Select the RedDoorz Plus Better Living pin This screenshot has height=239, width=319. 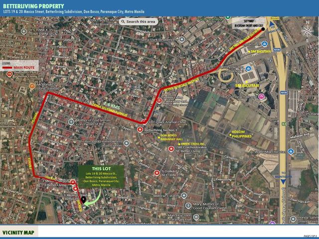9,74
